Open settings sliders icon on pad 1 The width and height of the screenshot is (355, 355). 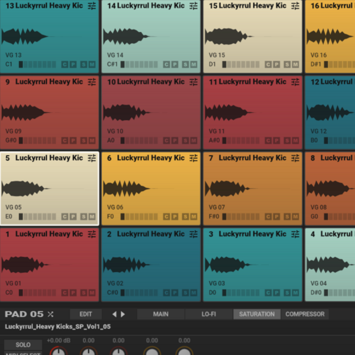[92, 234]
